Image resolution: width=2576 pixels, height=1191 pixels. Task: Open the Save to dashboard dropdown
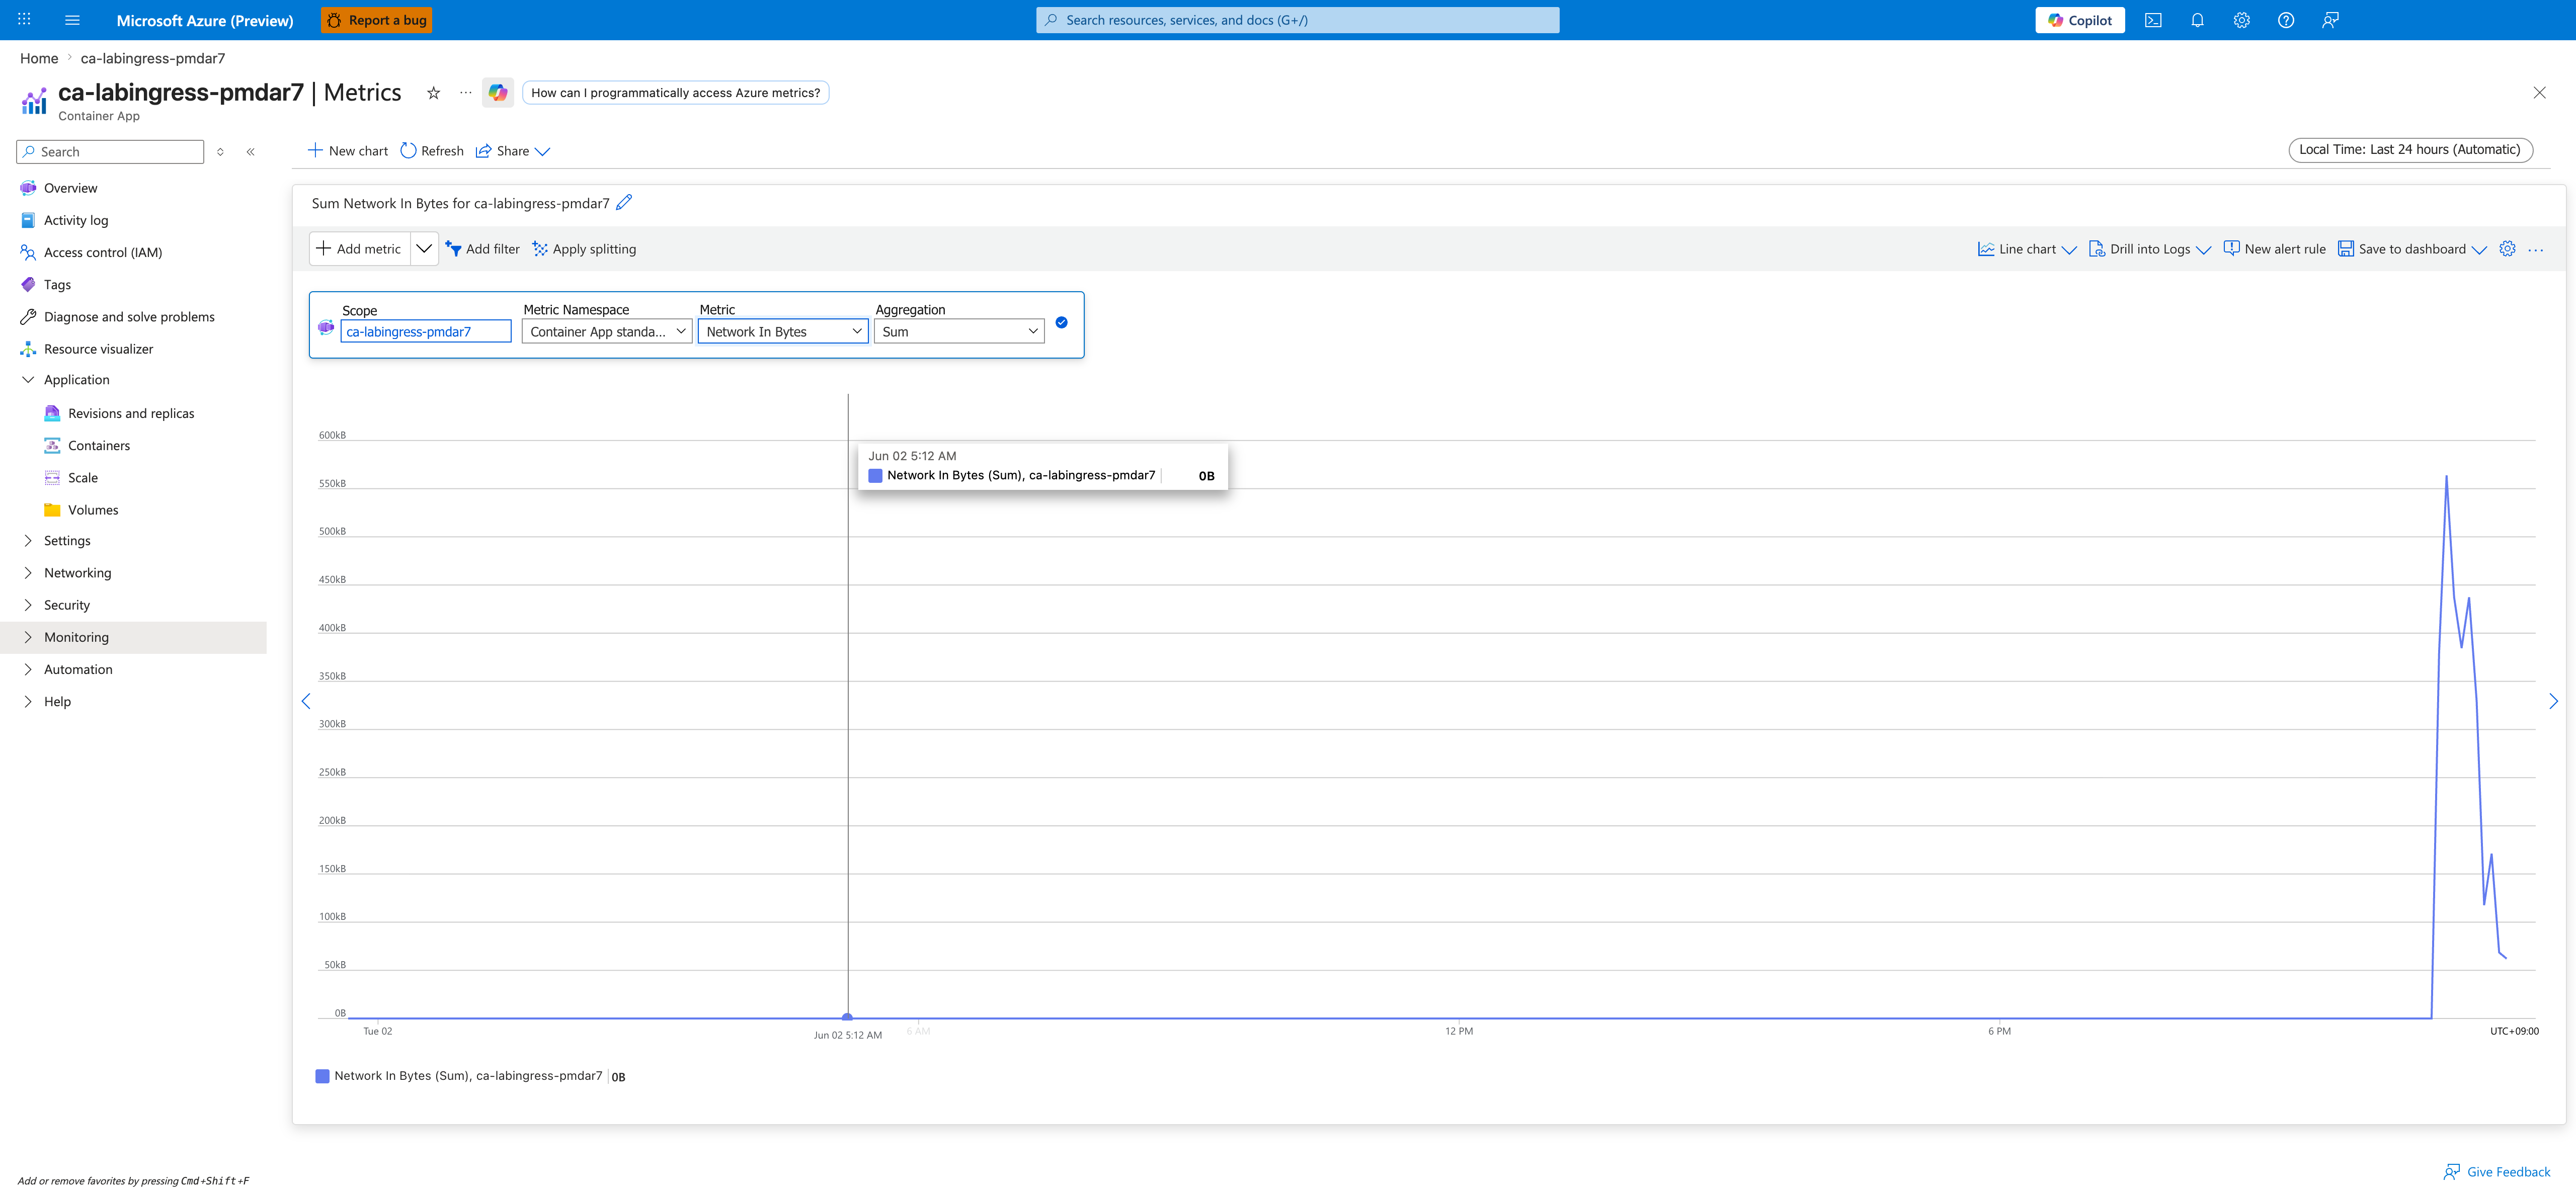(x=2412, y=249)
